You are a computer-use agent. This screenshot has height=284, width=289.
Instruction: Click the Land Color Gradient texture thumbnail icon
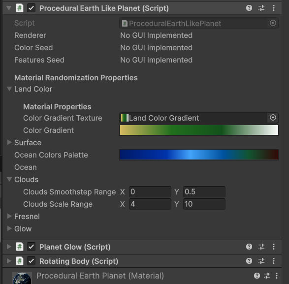tap(125, 118)
